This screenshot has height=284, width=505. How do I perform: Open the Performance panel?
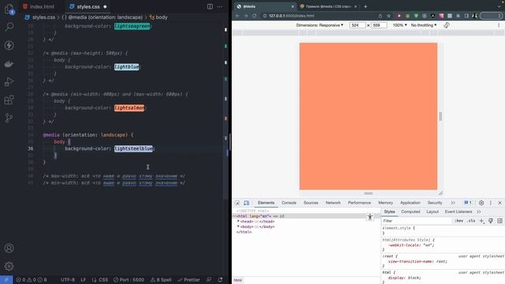pyautogui.click(x=360, y=203)
